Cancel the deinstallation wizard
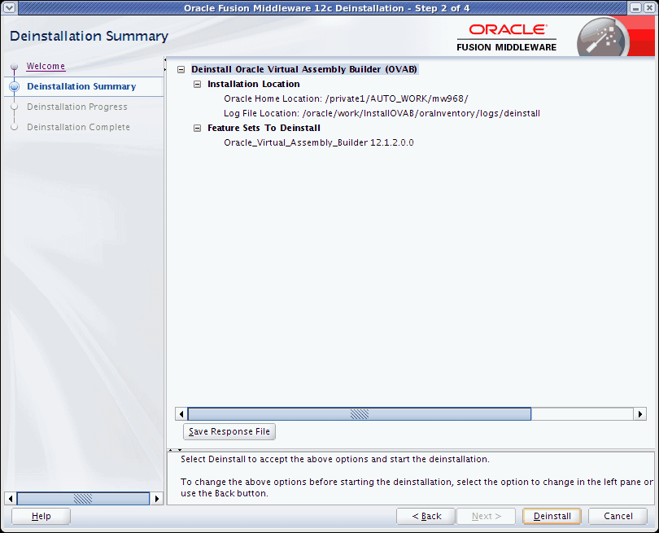659x533 pixels. 618,516
